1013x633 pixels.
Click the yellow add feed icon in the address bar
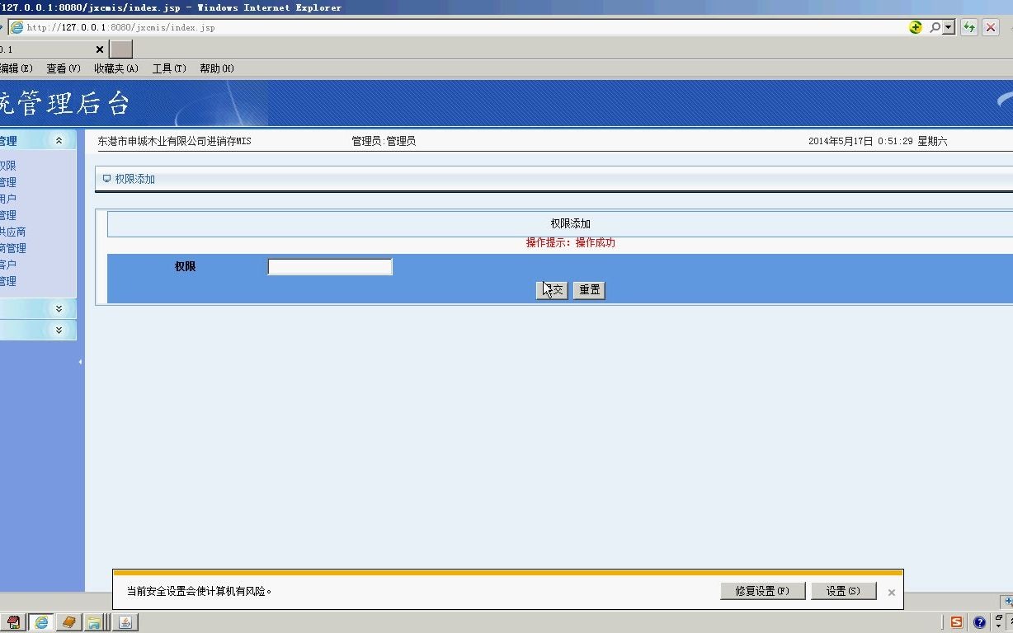pos(915,26)
